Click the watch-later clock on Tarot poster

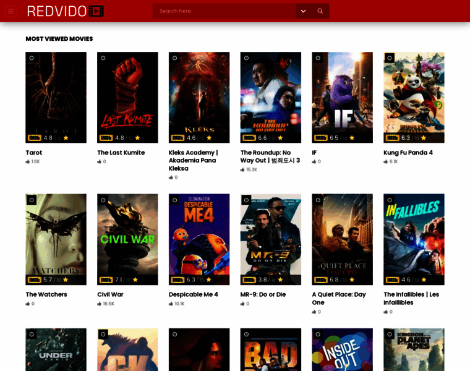32,58
